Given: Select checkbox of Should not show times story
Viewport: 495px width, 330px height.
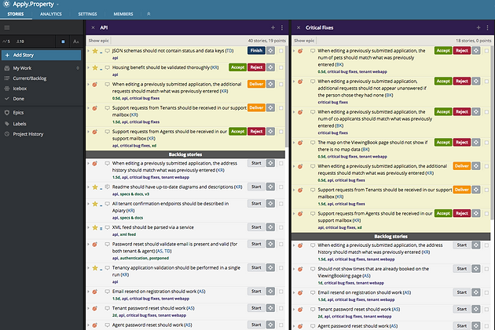Looking at the screenshot, I should click(x=486, y=269).
